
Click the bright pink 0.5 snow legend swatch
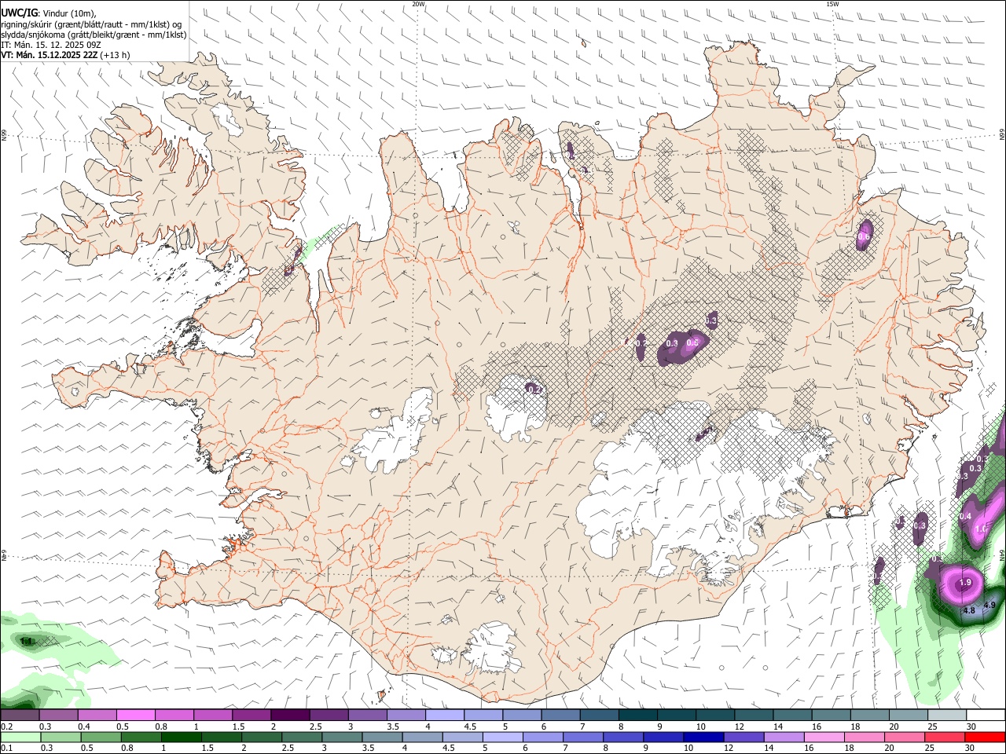[135, 715]
